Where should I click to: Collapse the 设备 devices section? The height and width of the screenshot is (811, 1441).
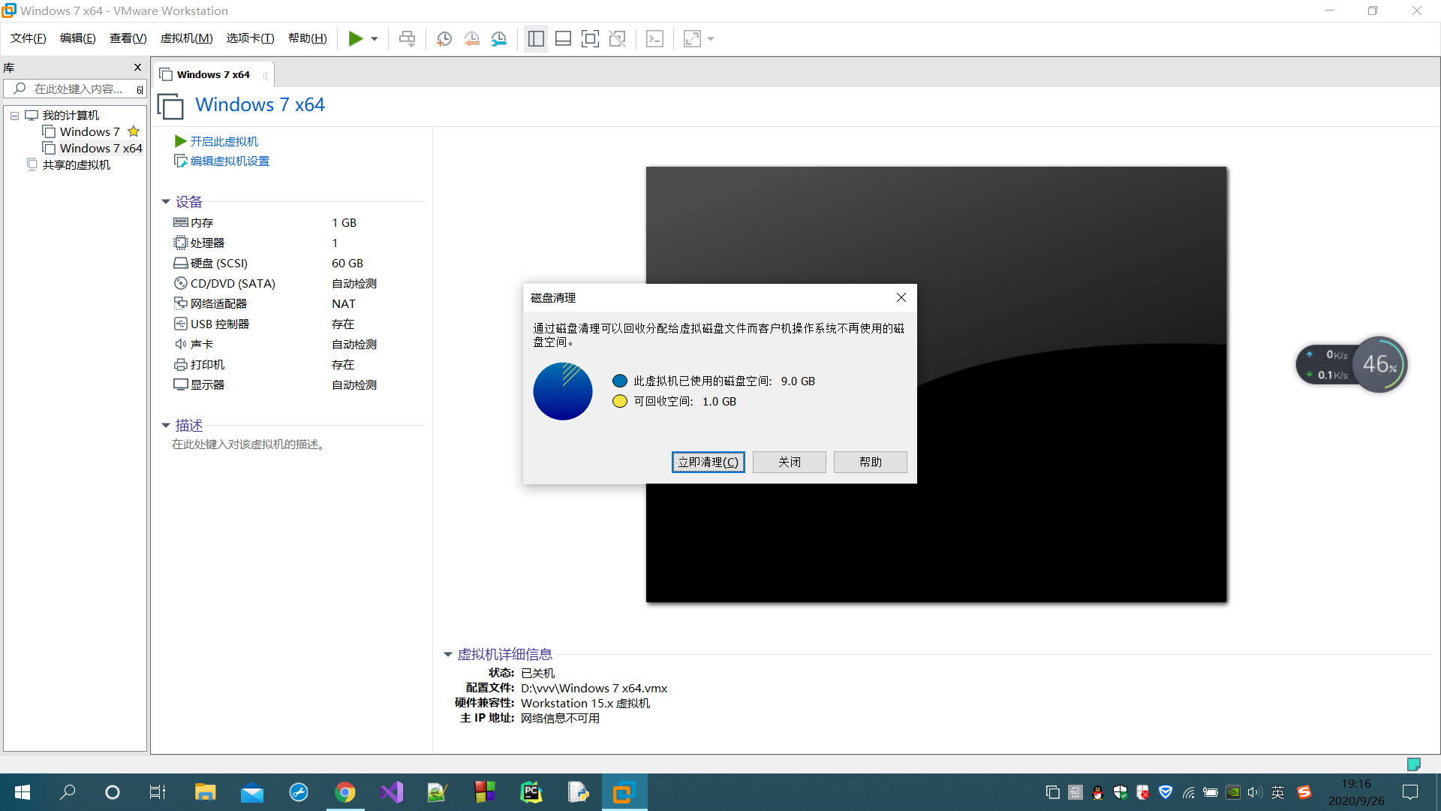pos(166,202)
